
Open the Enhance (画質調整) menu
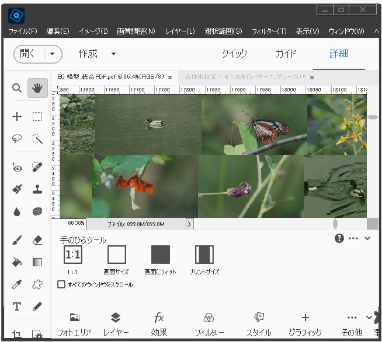[136, 31]
